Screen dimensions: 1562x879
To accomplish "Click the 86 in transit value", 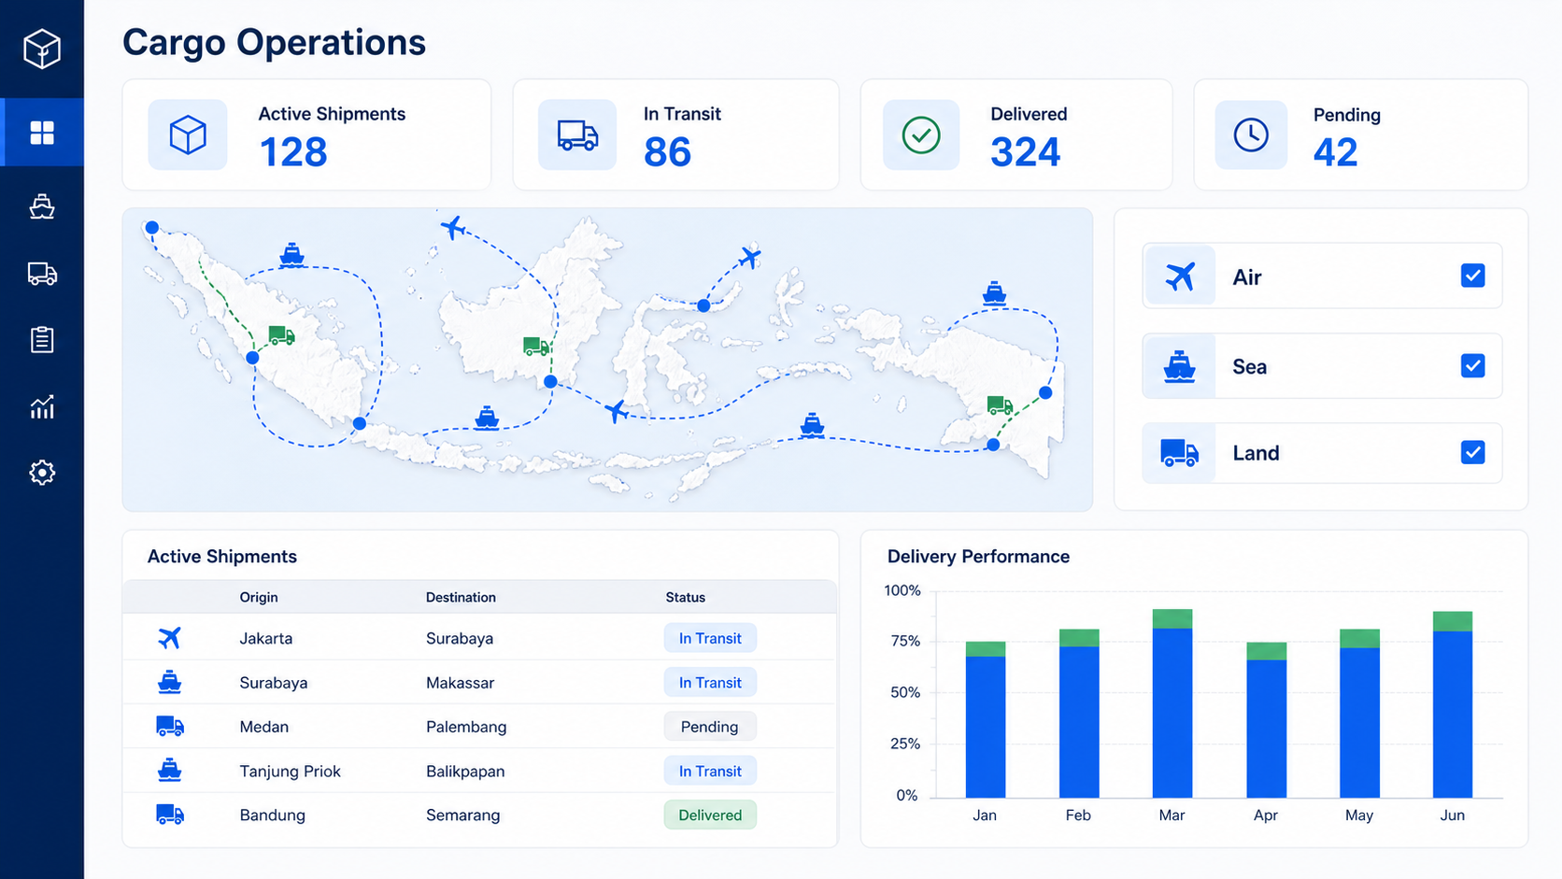I will coord(667,152).
